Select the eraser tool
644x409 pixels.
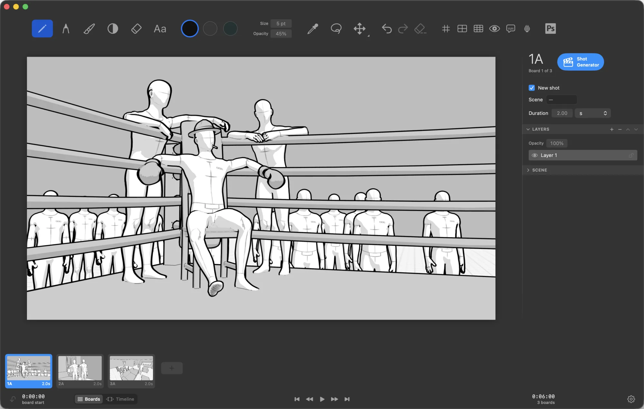coord(136,29)
